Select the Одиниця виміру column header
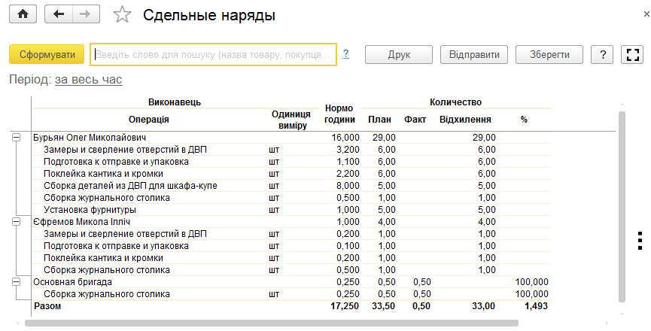 pos(291,120)
